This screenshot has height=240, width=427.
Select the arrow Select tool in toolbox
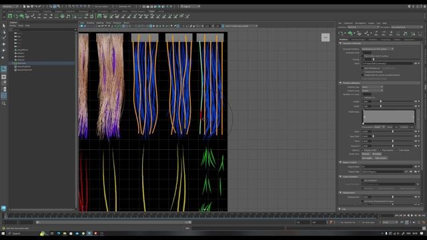3,25
